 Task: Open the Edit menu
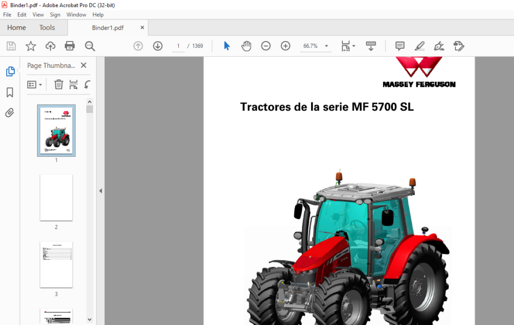pos(22,15)
